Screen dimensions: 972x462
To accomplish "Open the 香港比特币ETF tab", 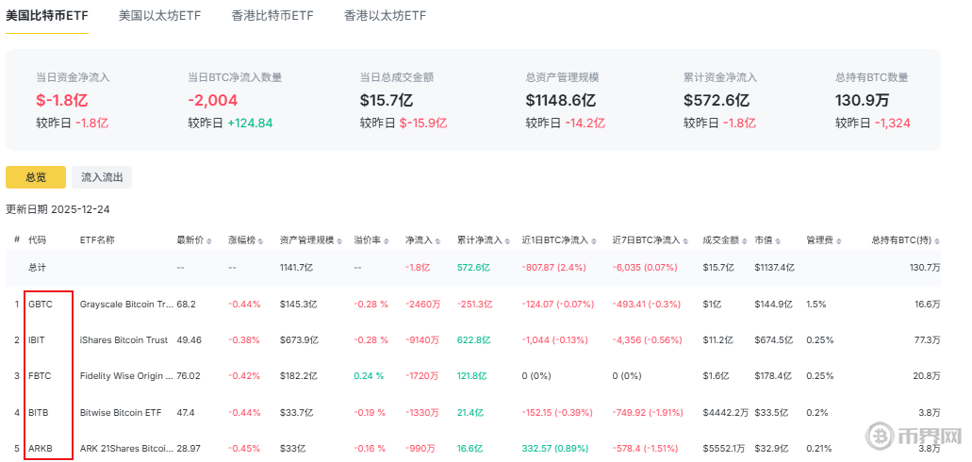I will tap(272, 16).
